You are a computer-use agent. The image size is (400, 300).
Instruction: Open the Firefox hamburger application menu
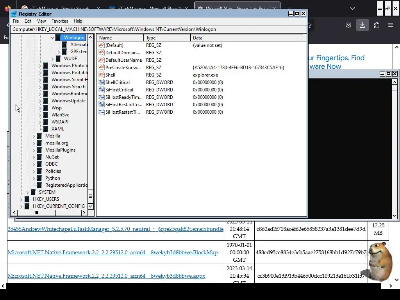click(x=391, y=25)
